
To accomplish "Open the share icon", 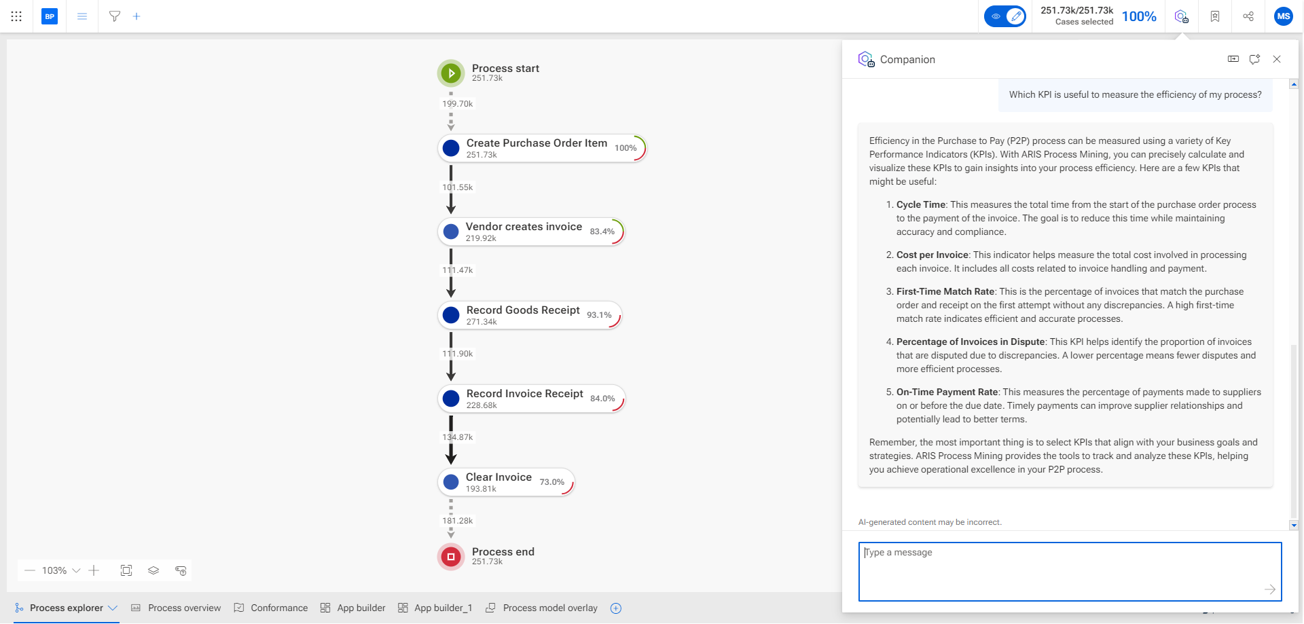I will coord(1248,16).
